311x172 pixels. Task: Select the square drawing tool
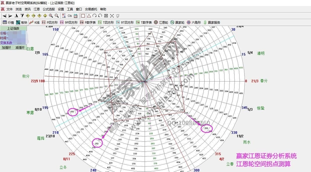pyautogui.click(x=83, y=16)
